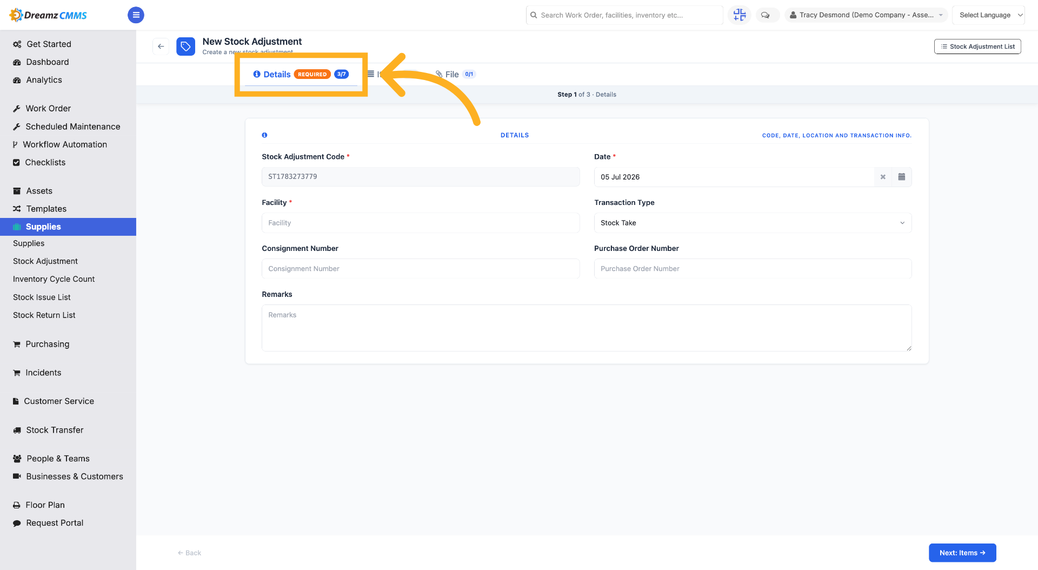Image resolution: width=1038 pixels, height=570 pixels.
Task: Click the Next: Items button
Action: (x=962, y=553)
